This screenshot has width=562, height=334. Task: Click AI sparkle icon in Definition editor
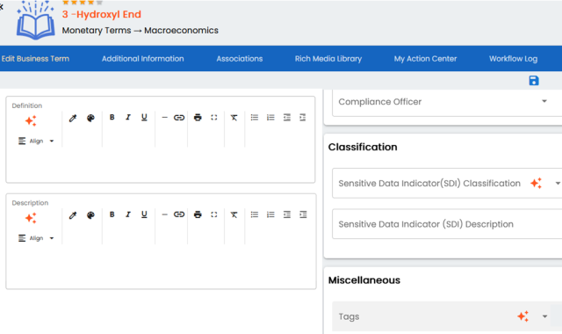pos(31,121)
